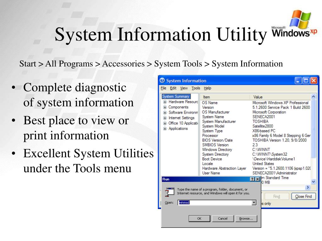Select Software Environment tree item label

pos(183,113)
